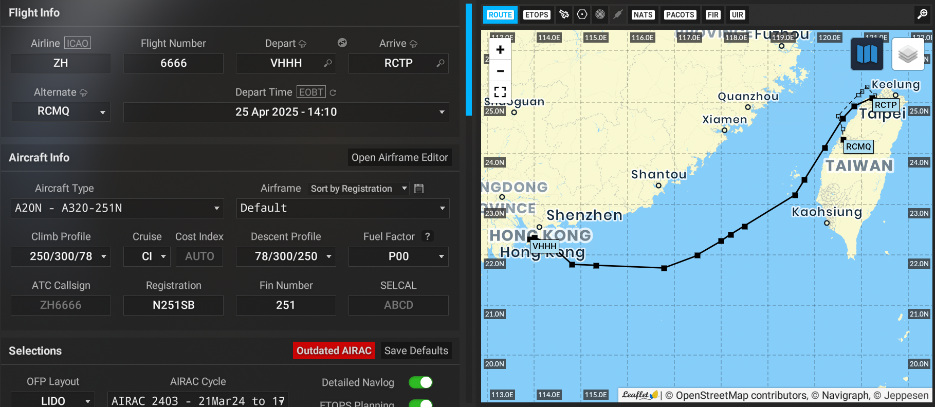Screen dimensions: 935x407
Task: Toggle the Detailed Navlog switch
Action: tap(420, 382)
